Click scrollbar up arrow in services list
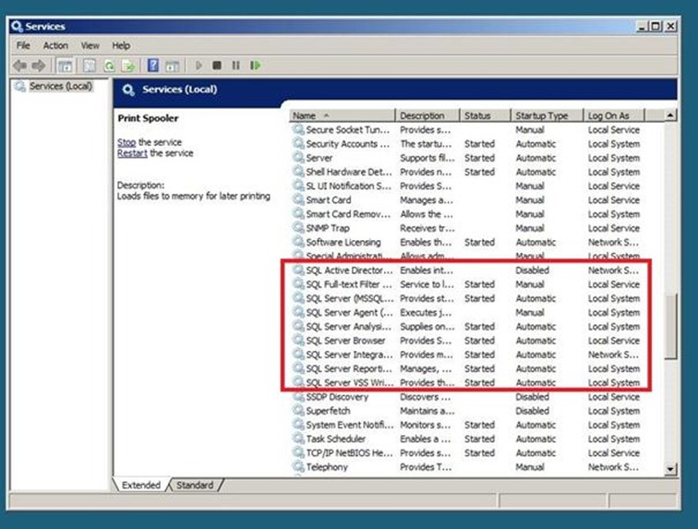698x529 pixels. click(x=670, y=115)
